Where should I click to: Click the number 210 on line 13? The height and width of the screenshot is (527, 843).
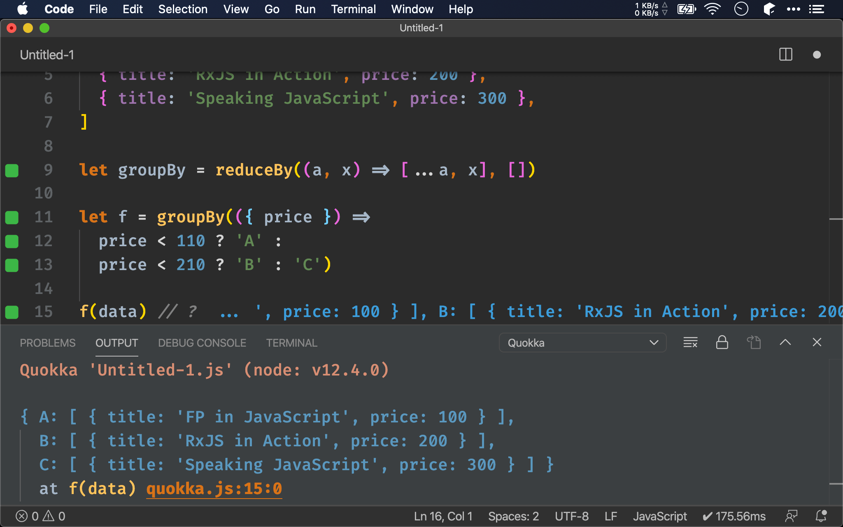[x=191, y=265]
